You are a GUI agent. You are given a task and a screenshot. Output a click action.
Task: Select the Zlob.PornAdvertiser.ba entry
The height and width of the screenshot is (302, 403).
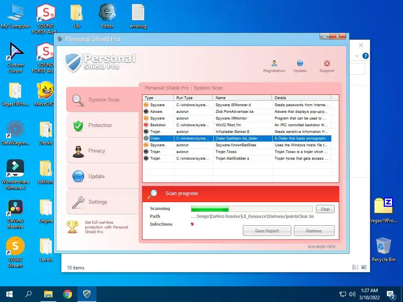237,111
